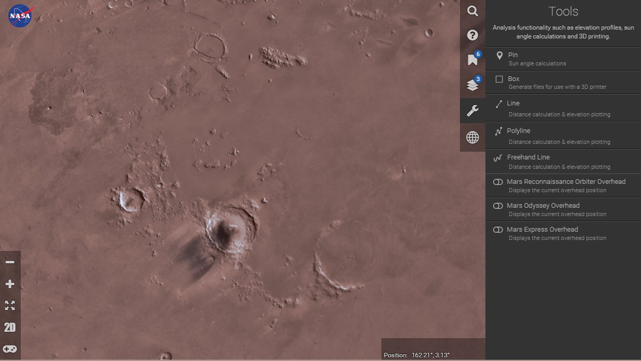The height and width of the screenshot is (361, 641).
Task: Select the wrench tools icon
Action: [x=472, y=111]
